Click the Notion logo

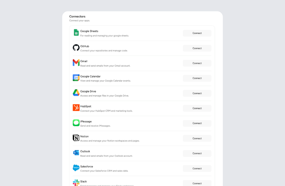76,138
